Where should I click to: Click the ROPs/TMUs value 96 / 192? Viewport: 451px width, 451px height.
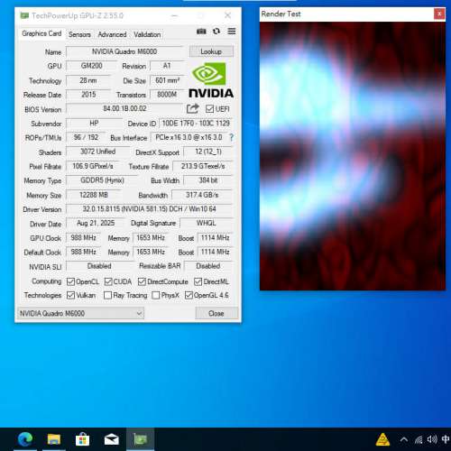pos(86,137)
